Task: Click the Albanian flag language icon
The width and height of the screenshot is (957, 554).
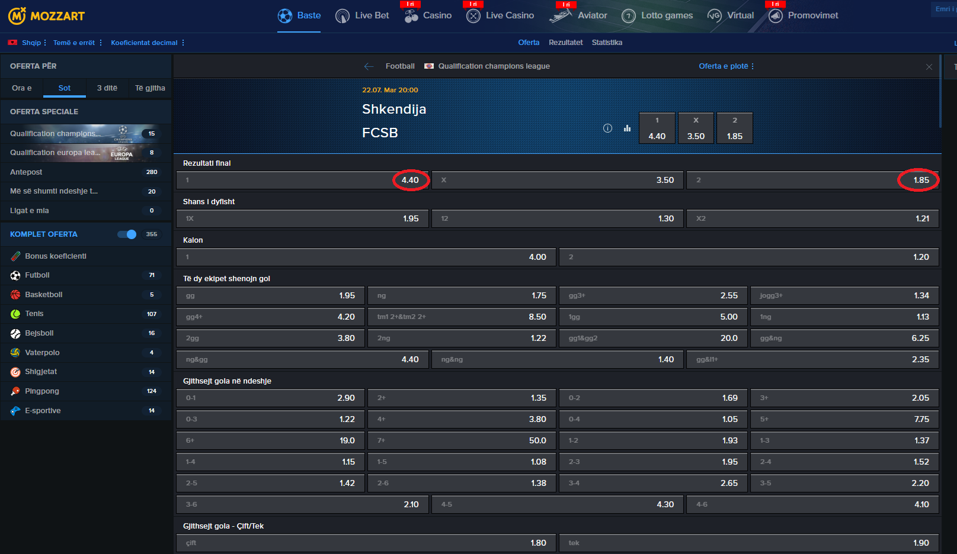Action: (12, 43)
